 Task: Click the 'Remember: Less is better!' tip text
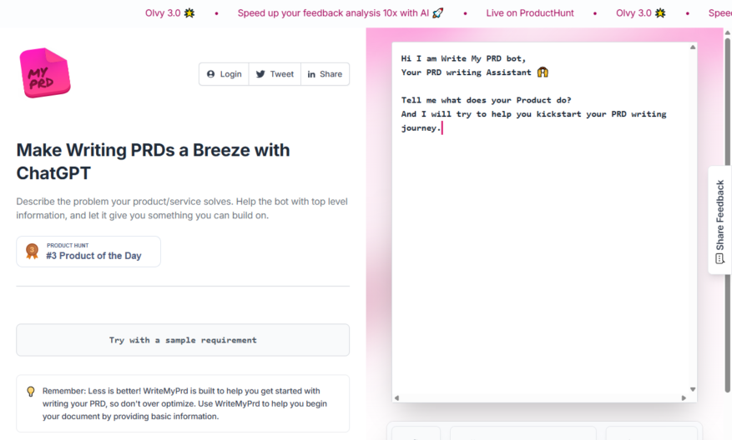click(184, 403)
